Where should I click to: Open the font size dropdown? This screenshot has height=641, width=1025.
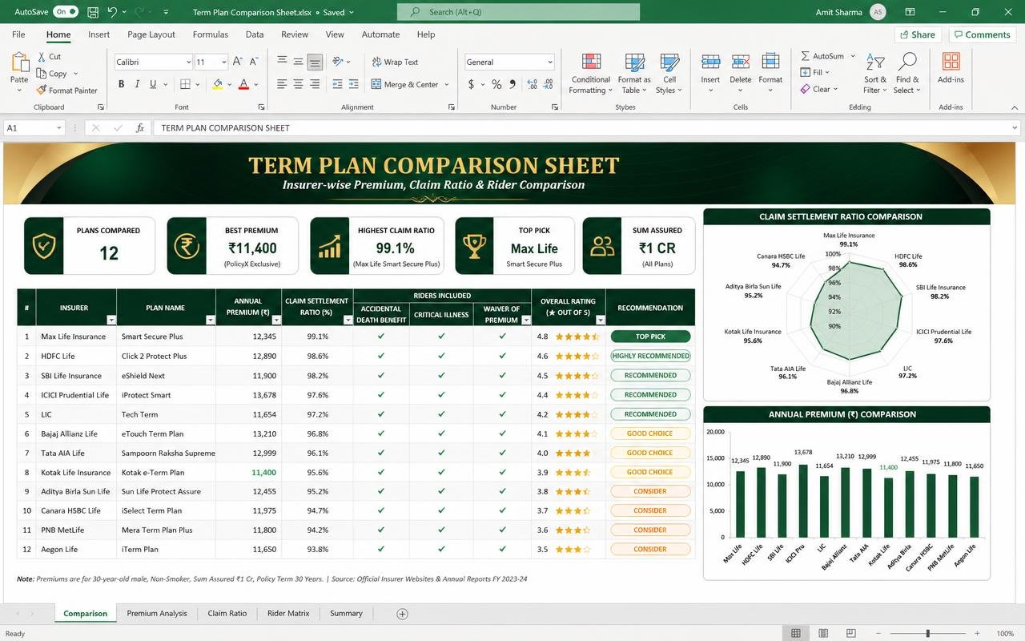[x=224, y=62]
